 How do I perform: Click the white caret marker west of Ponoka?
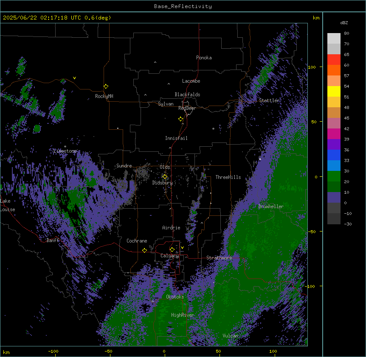[x=155, y=62]
